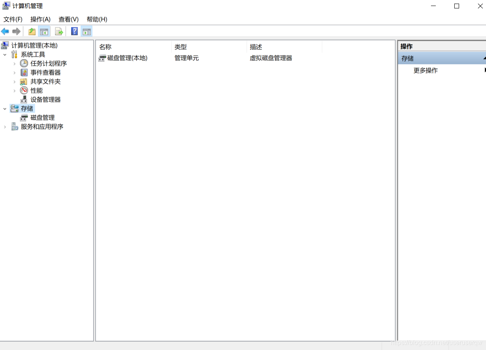Select 系统工具 tree label
The width and height of the screenshot is (486, 350).
33,55
